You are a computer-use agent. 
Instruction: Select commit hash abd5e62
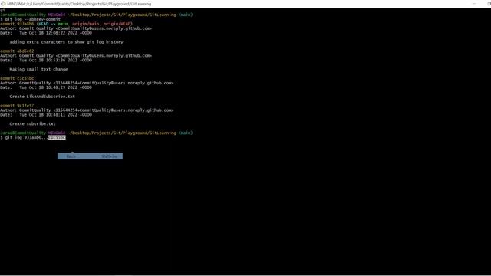click(x=25, y=51)
